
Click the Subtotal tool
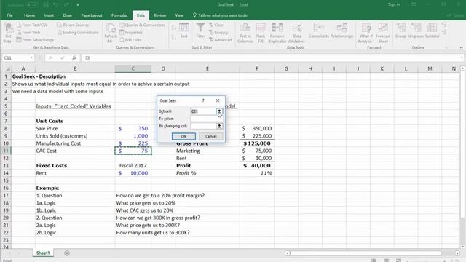pyautogui.click(x=432, y=31)
